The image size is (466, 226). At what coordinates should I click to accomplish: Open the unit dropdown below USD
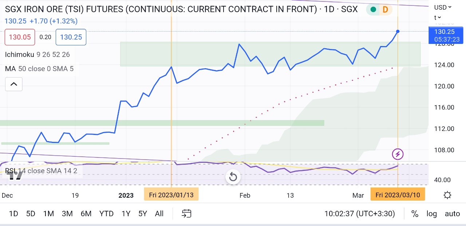click(437, 17)
